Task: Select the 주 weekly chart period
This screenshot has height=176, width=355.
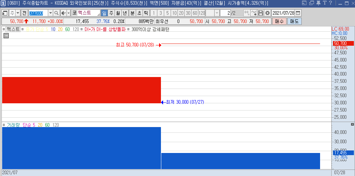Action: click(111, 13)
